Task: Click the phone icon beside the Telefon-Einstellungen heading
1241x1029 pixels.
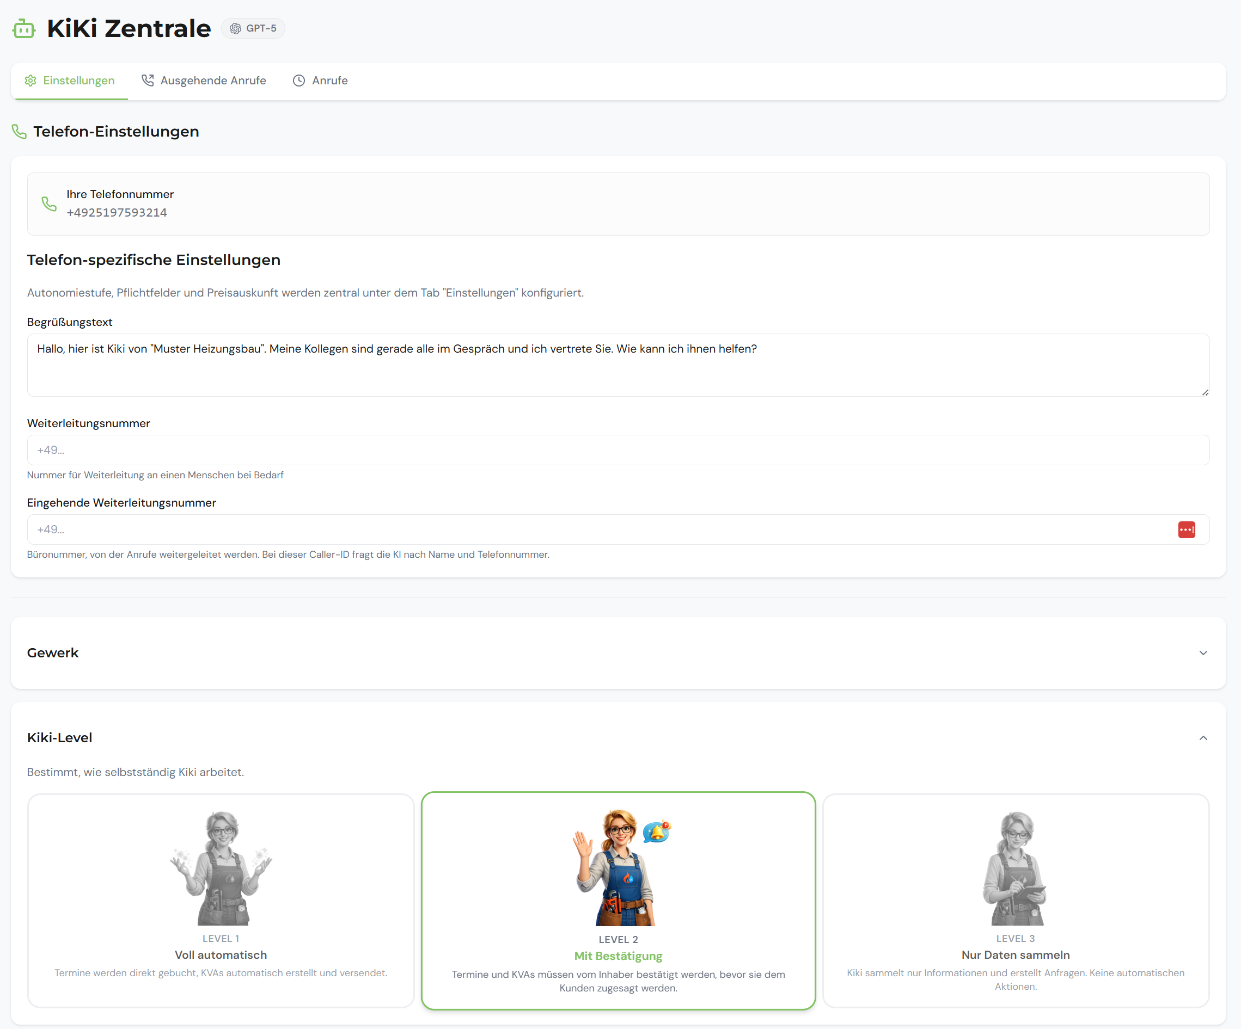Action: [20, 132]
